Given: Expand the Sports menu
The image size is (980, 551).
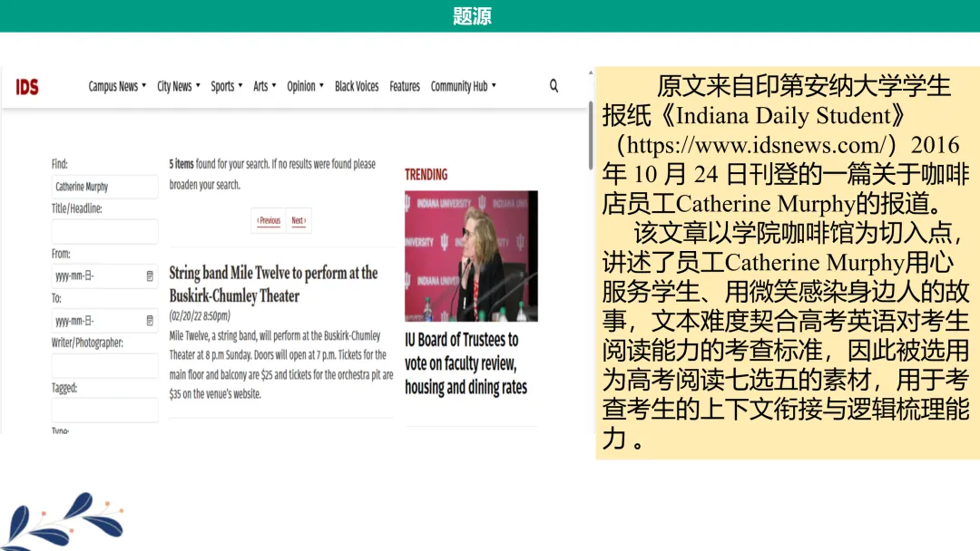Looking at the screenshot, I should [226, 86].
